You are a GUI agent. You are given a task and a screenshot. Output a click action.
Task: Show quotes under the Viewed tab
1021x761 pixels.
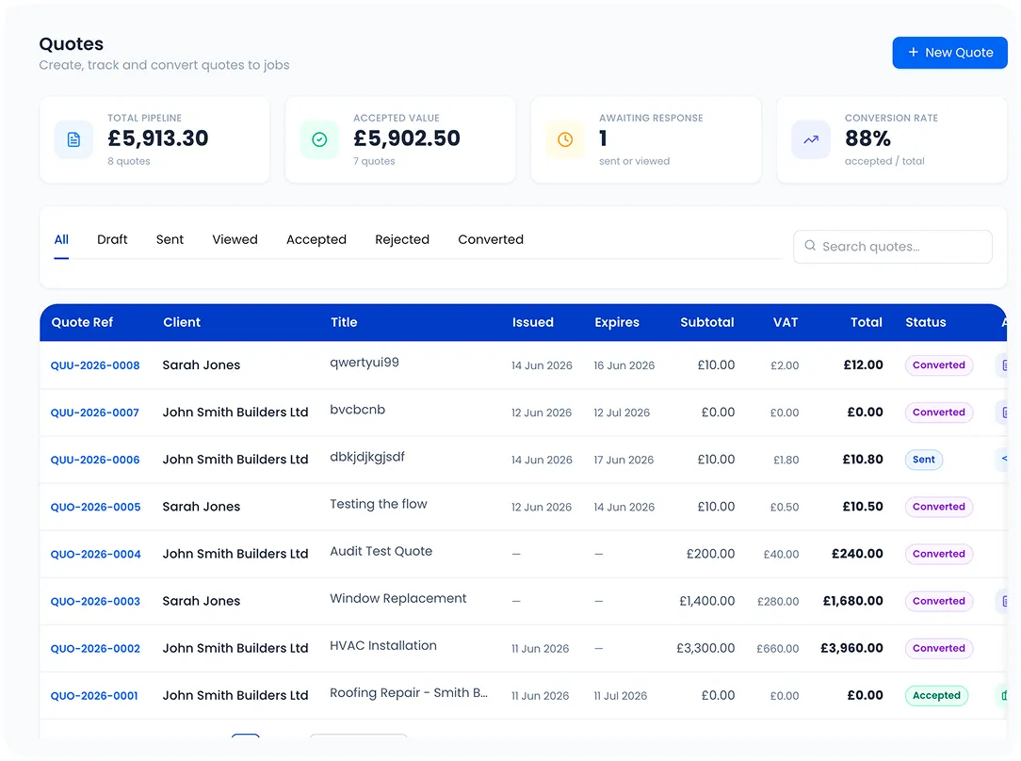click(x=235, y=239)
